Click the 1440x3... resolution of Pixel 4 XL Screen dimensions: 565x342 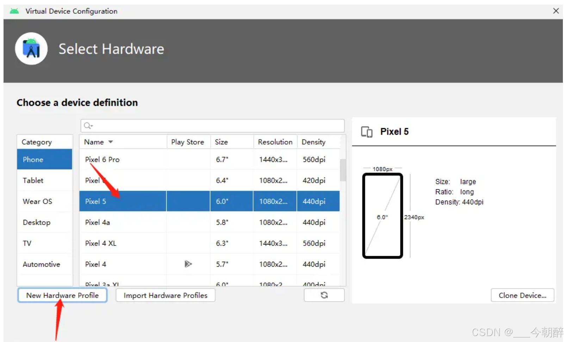(273, 243)
